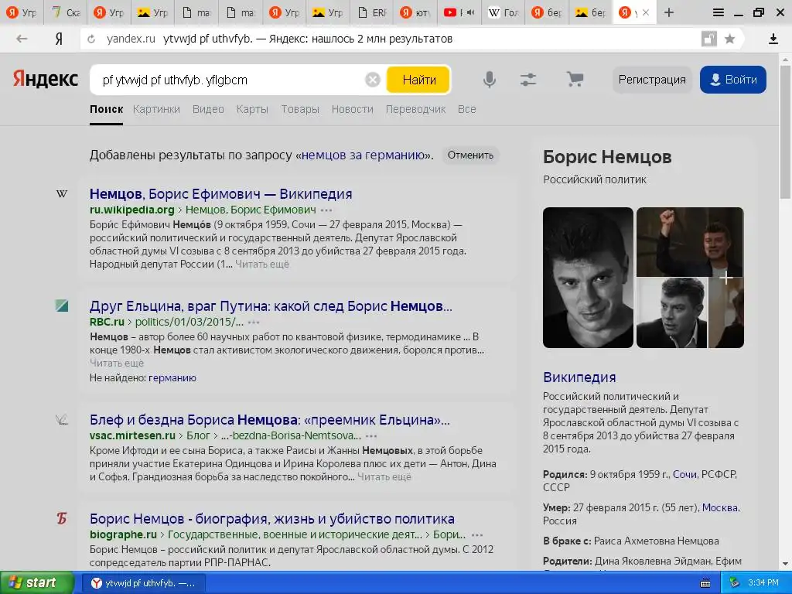Close the active Yandex tab
The width and height of the screenshot is (792, 594).
[x=646, y=12]
